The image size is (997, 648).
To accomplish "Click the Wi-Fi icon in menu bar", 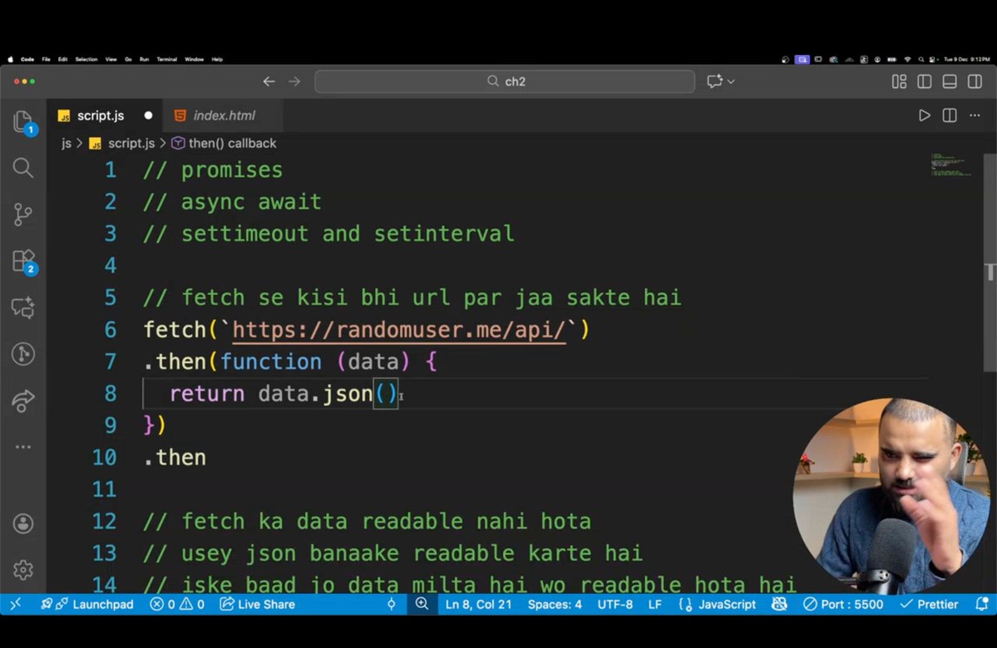I will 907,59.
